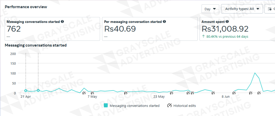Toggle the Messaging conversations started legend label
The height and width of the screenshot is (116, 275).
tap(134, 106)
